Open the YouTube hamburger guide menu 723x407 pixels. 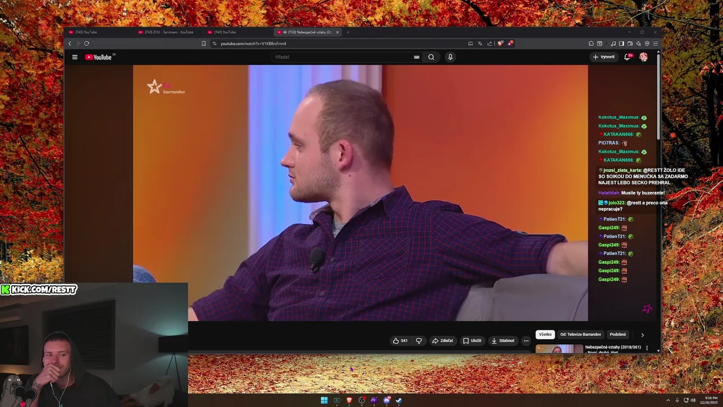75,57
